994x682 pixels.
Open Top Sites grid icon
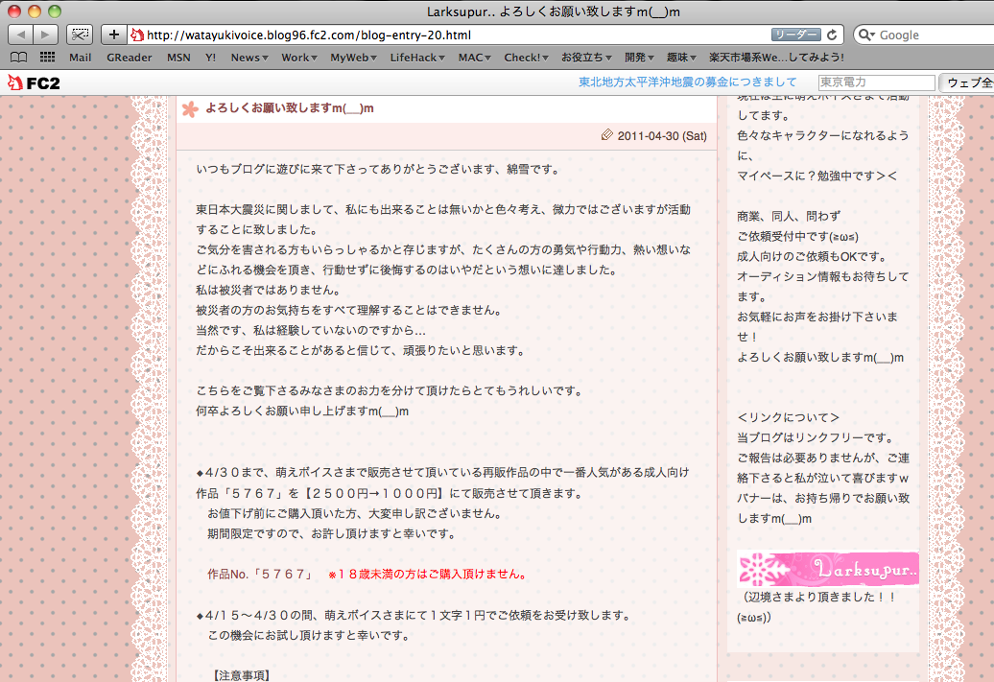(x=48, y=58)
